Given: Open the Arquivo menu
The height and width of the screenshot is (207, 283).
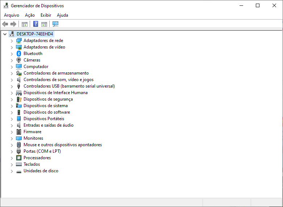Looking at the screenshot, I should pyautogui.click(x=12, y=15).
